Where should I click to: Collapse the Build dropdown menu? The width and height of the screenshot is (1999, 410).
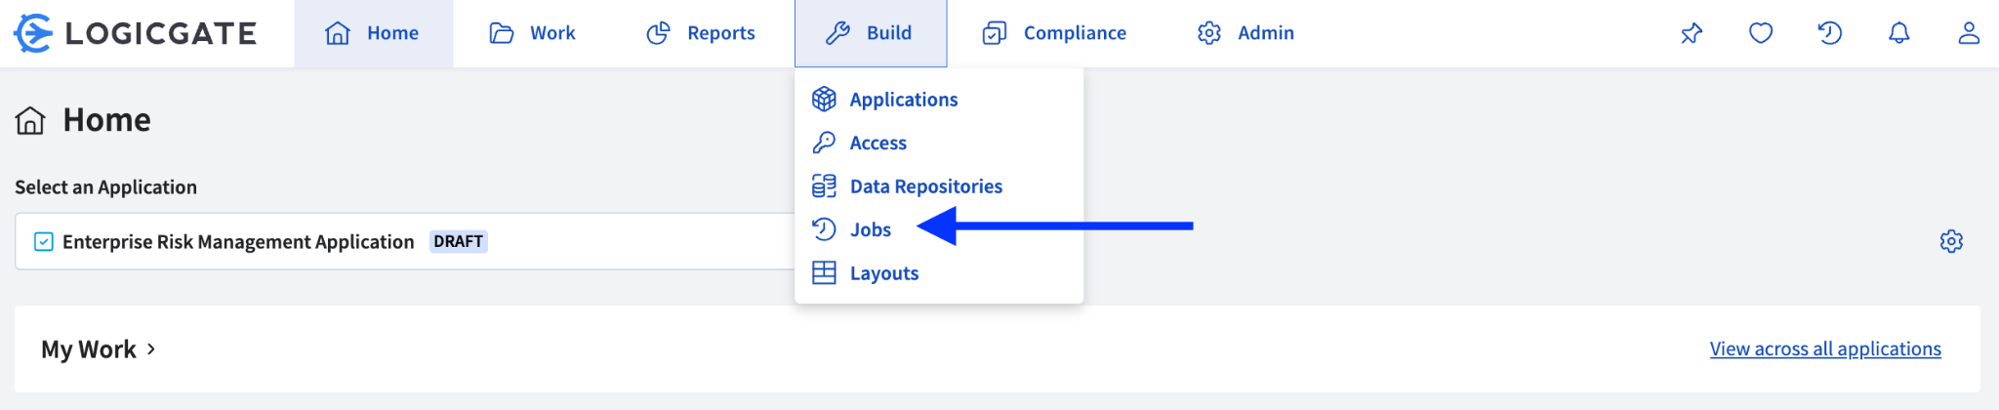[870, 33]
